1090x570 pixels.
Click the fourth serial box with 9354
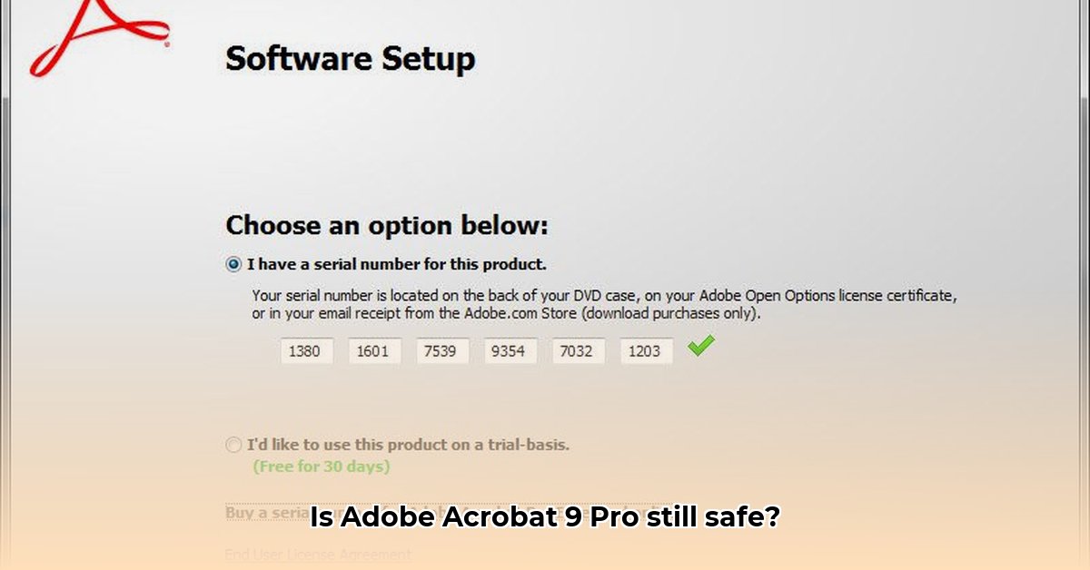[x=510, y=351]
